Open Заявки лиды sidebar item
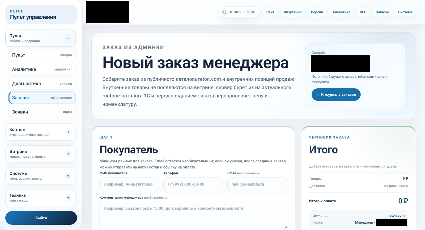Screen dimensions: 425x230 pos(42,112)
